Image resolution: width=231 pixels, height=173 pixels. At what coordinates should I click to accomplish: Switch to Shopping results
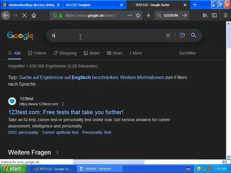65,53
